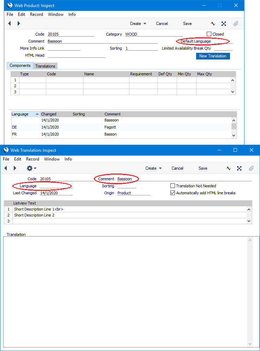Click the link manager icon in Web Product toolbar
The height and width of the screenshot is (351, 260).
pos(224,24)
